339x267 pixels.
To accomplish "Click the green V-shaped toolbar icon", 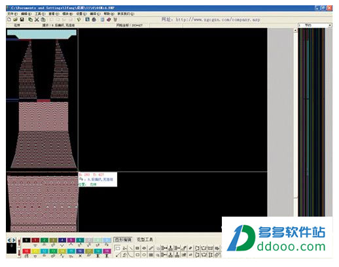I will coord(79,20).
